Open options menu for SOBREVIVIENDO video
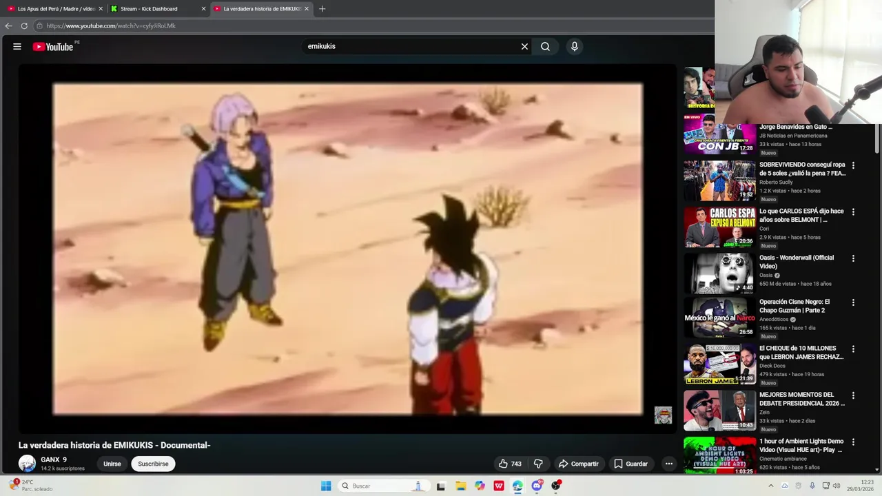Image resolution: width=882 pixels, height=496 pixels. [x=853, y=165]
